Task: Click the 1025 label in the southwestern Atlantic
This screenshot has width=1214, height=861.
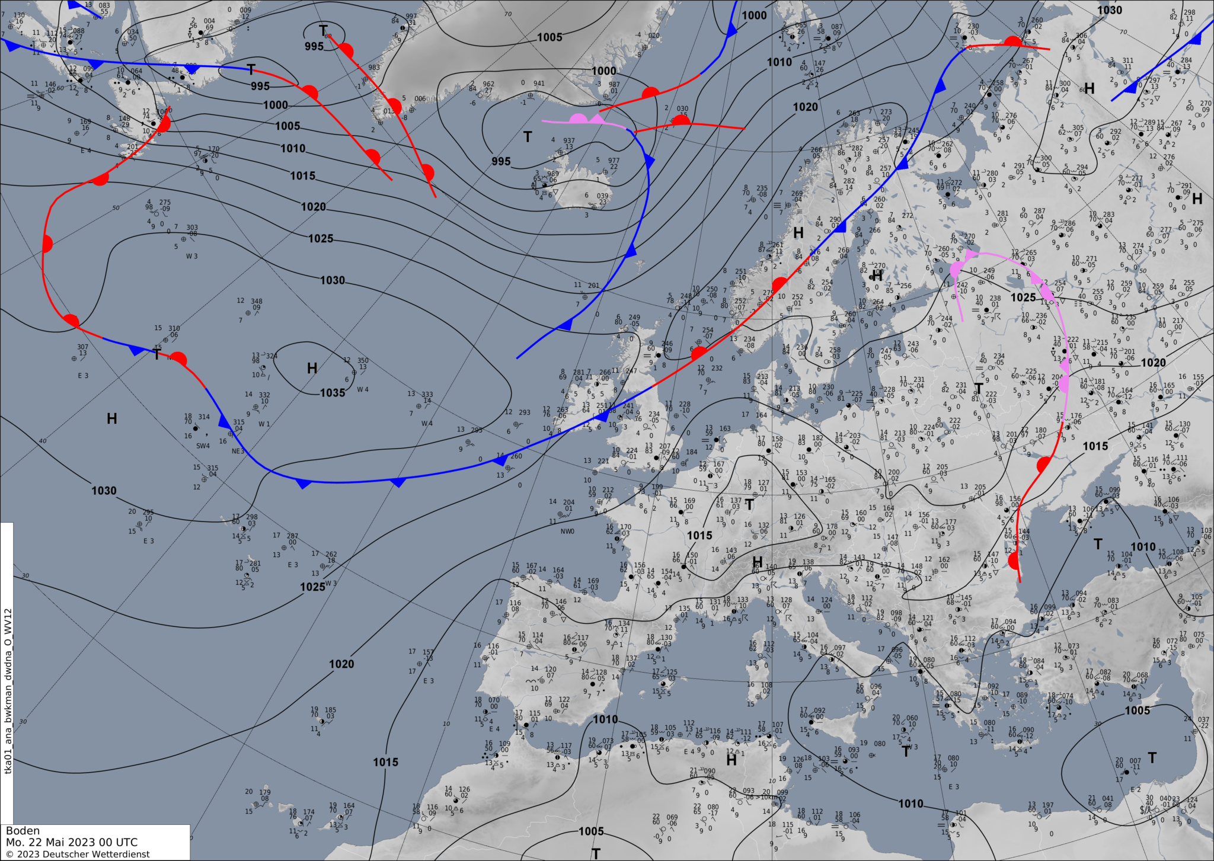Action: click(x=312, y=587)
